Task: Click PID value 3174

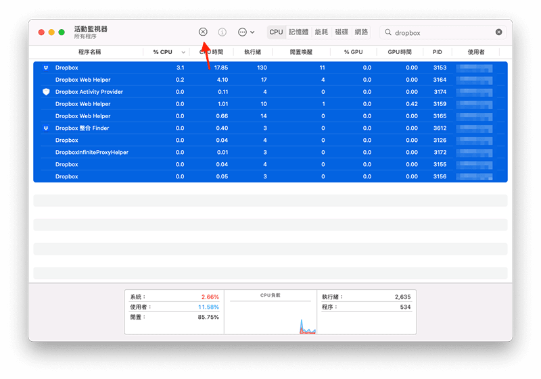Action: [440, 92]
